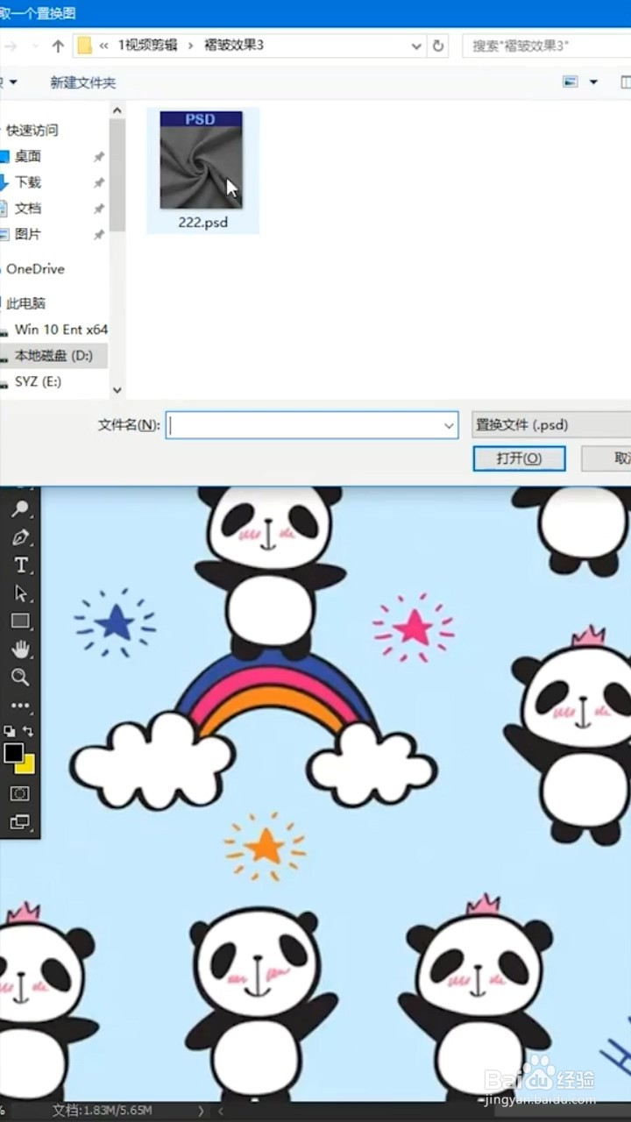Open 图片 in navigation pane
The width and height of the screenshot is (631, 1122).
coord(28,234)
